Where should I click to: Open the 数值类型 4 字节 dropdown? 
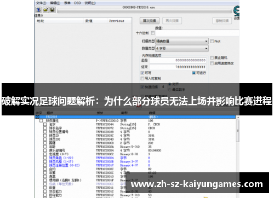pos(182,49)
